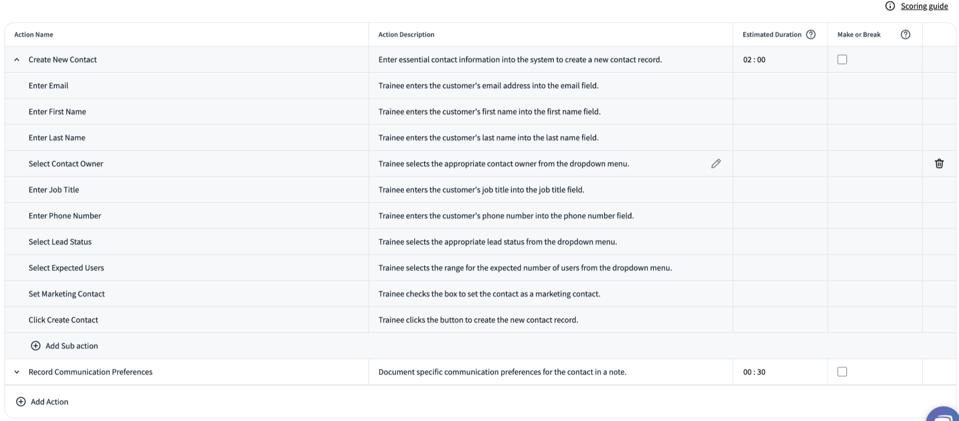Click the Estimated Duration help icon
This screenshot has width=959, height=421.
click(811, 35)
